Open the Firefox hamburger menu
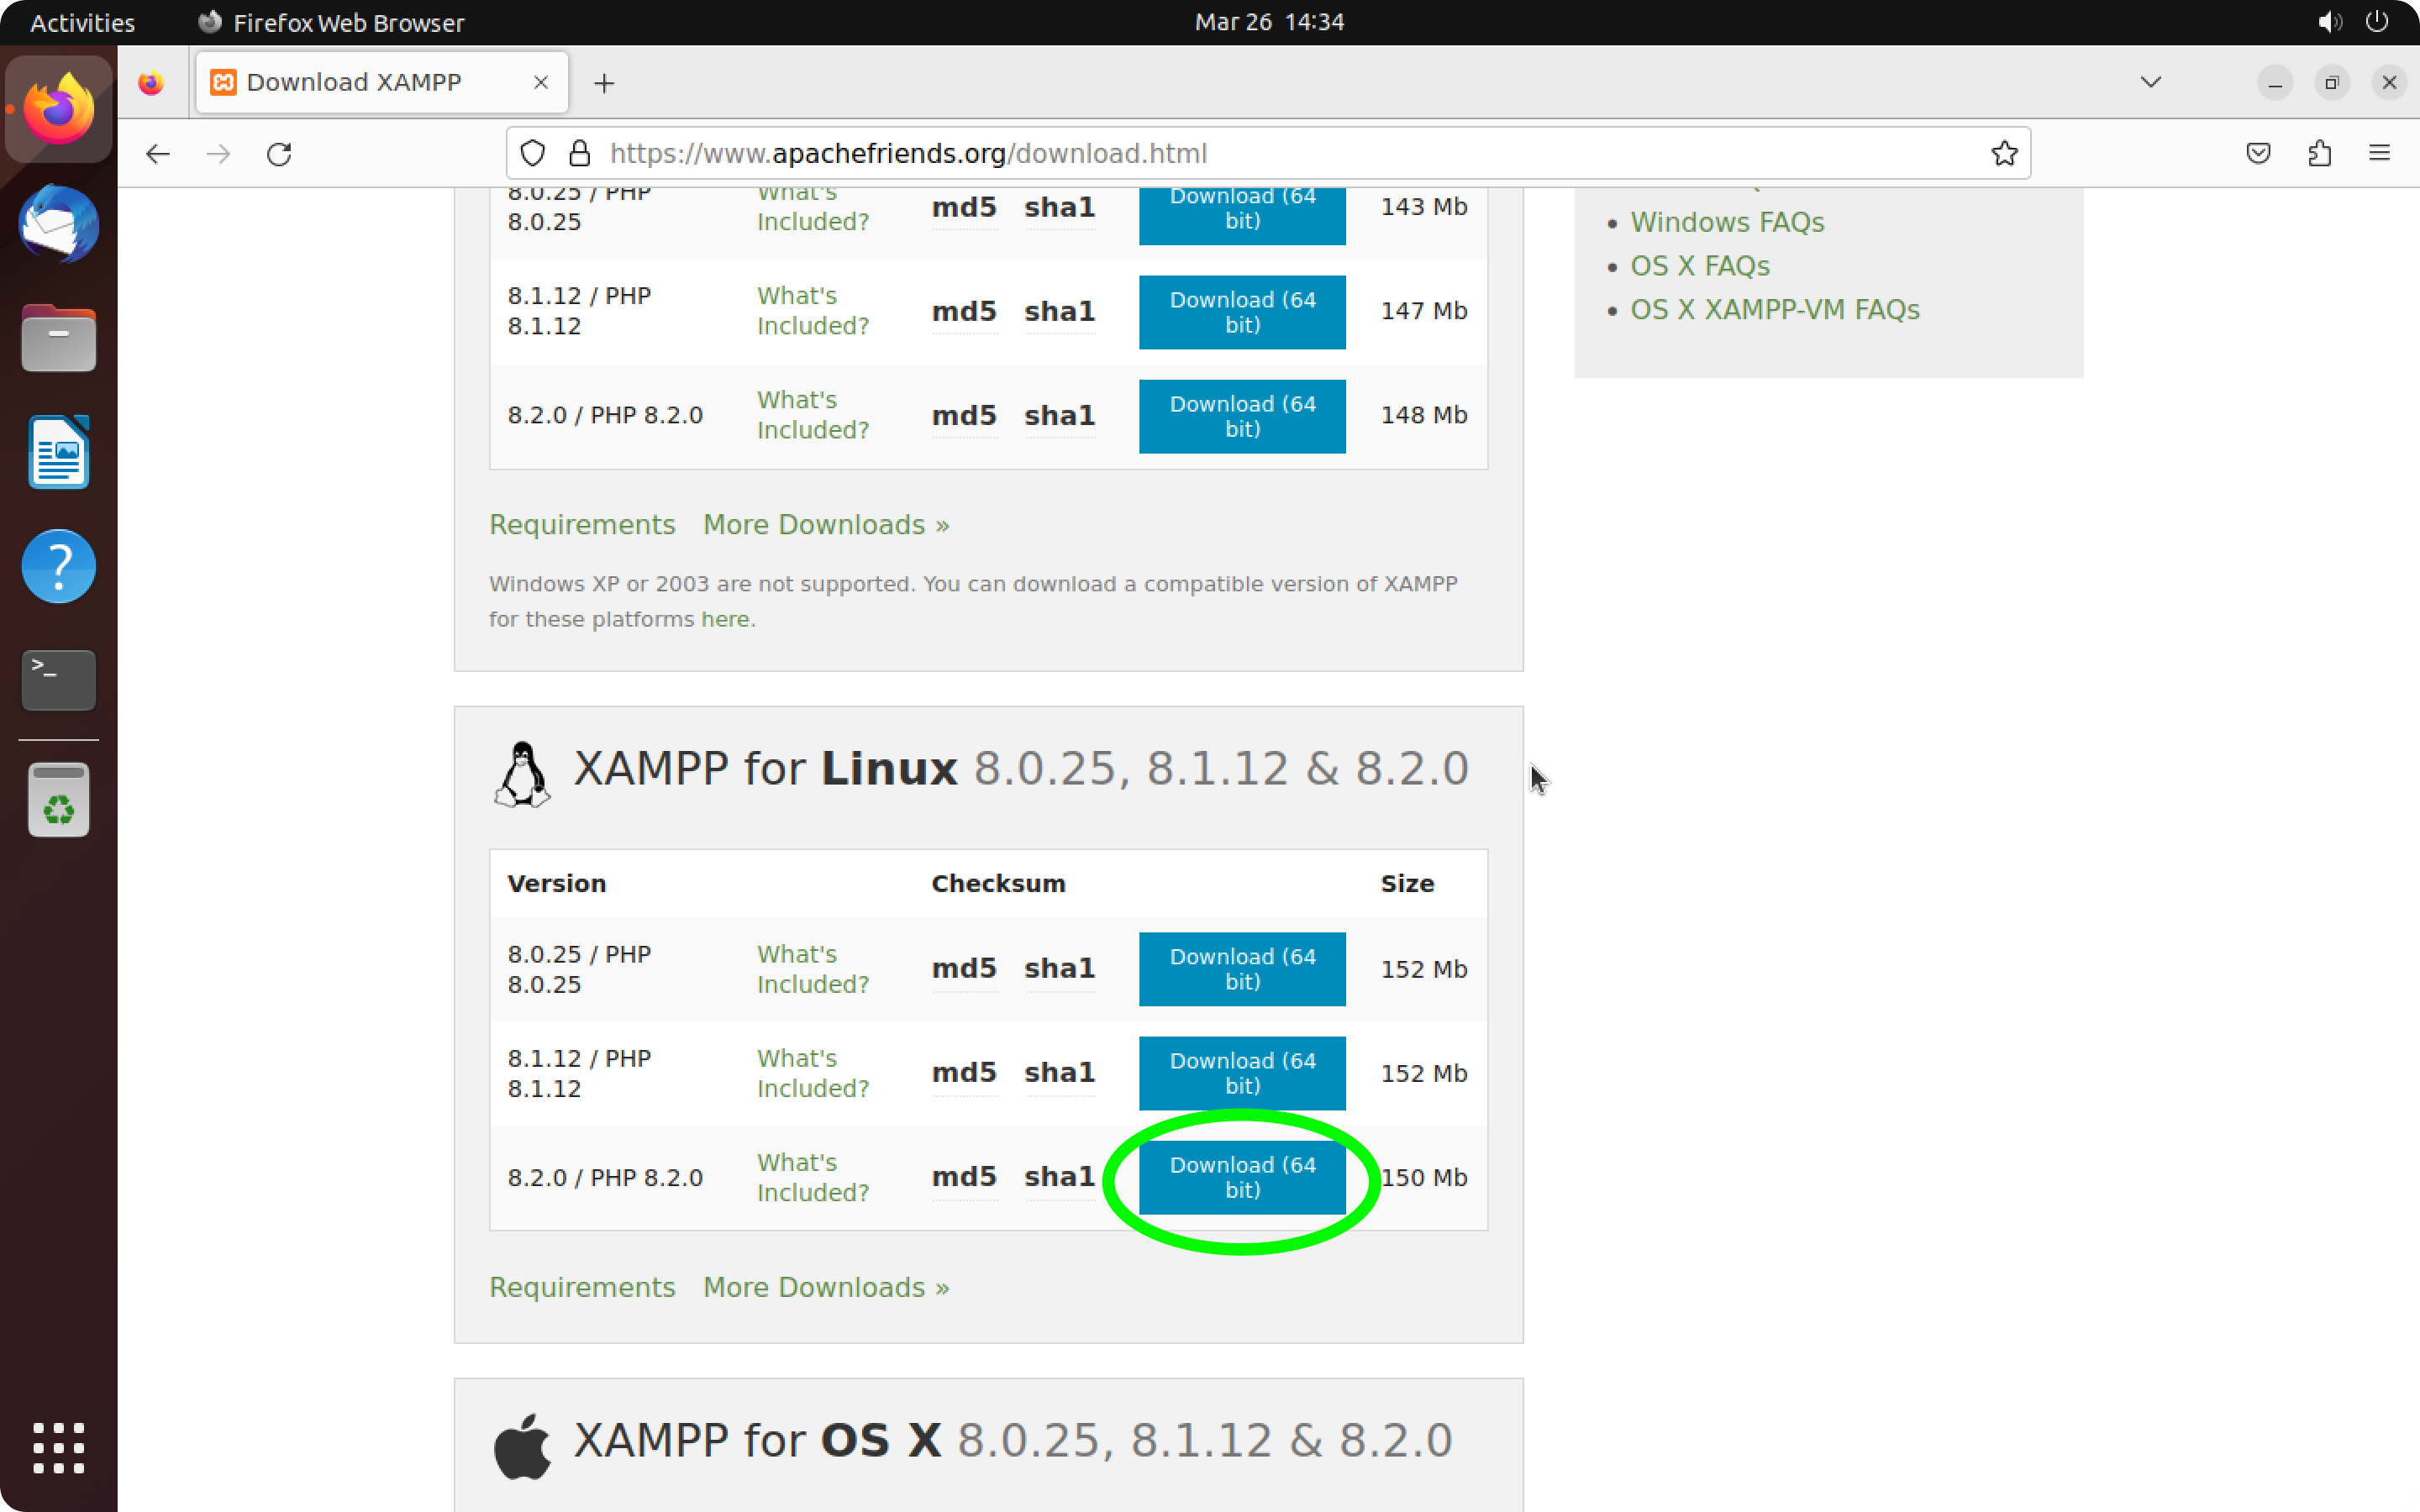 point(2379,153)
